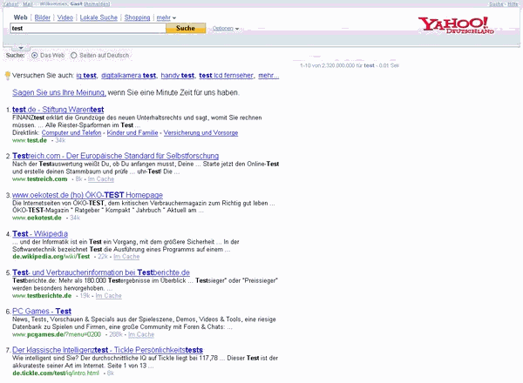Click the 'Anmelden' sign-in link

click(x=97, y=4)
